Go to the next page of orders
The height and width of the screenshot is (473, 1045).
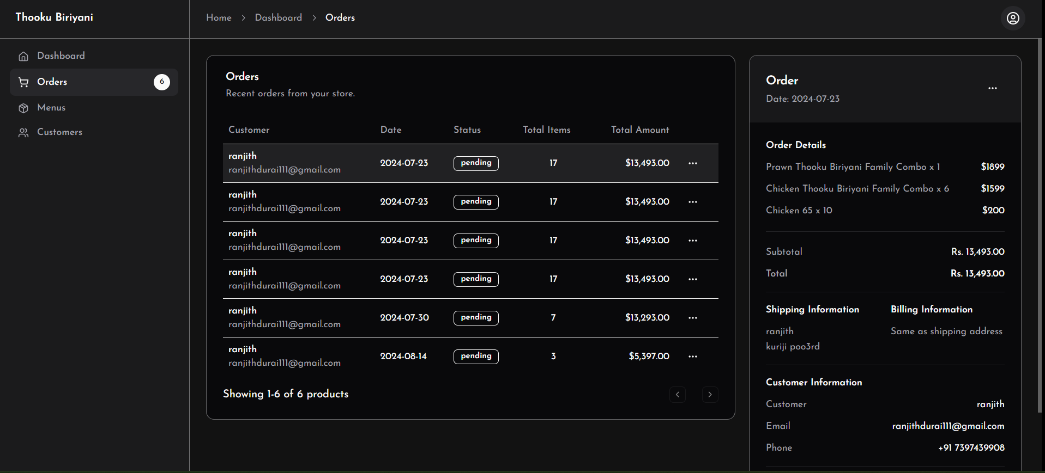pos(709,395)
